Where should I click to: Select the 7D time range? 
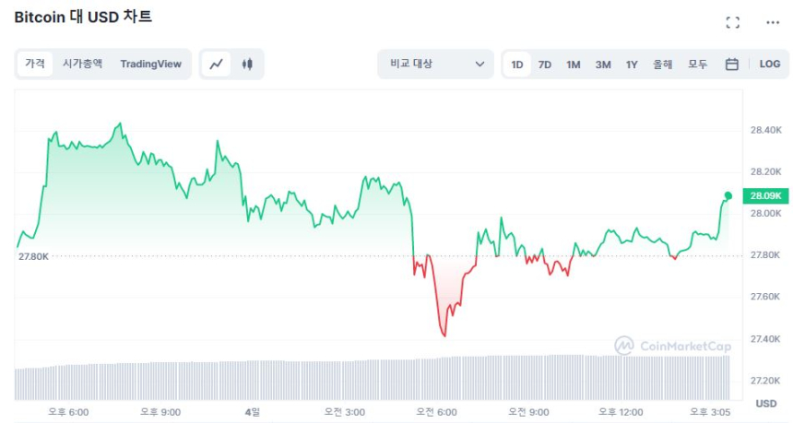click(x=545, y=65)
